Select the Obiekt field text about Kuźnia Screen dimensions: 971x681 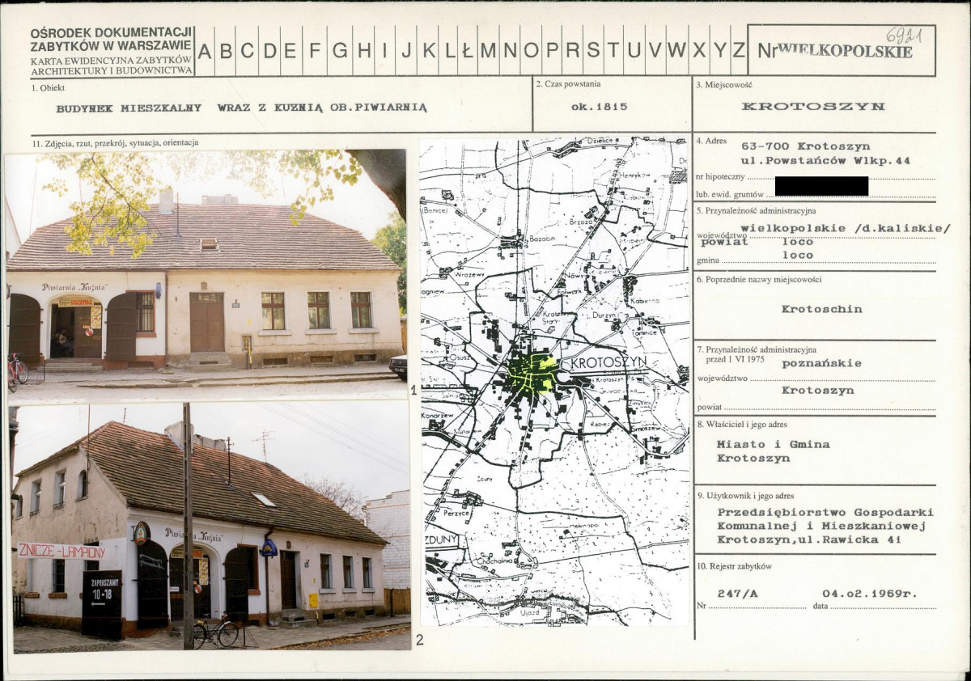pos(241,107)
